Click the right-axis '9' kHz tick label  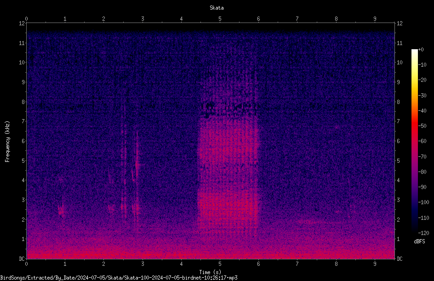point(398,82)
